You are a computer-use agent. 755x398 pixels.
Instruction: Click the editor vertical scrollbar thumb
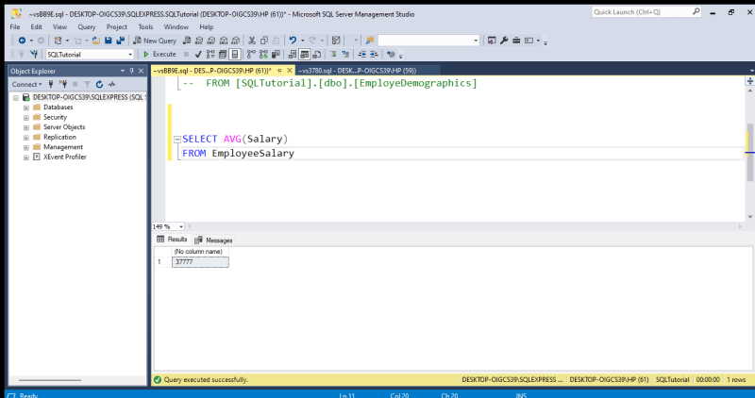point(749,152)
